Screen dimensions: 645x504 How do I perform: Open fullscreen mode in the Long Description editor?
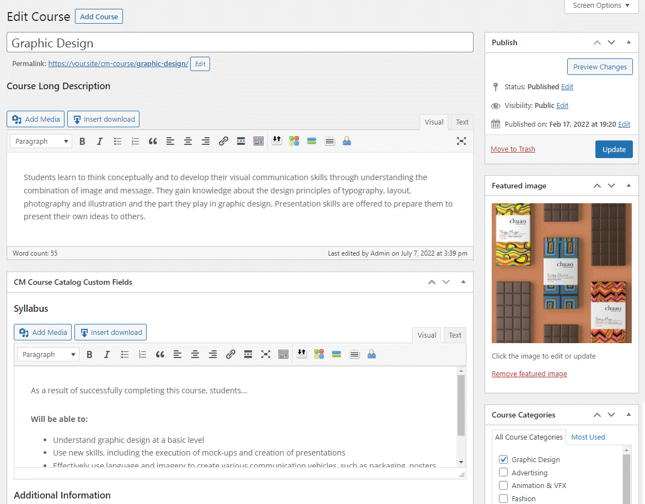(x=461, y=142)
